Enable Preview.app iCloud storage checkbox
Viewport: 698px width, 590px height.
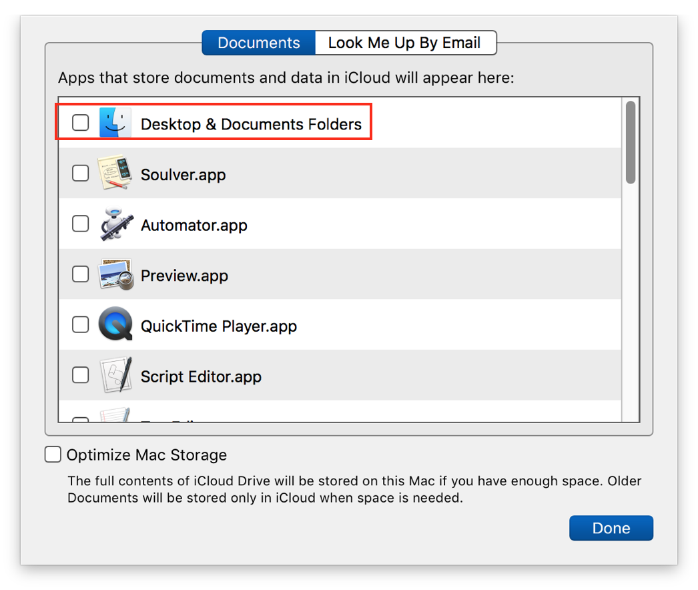click(81, 274)
